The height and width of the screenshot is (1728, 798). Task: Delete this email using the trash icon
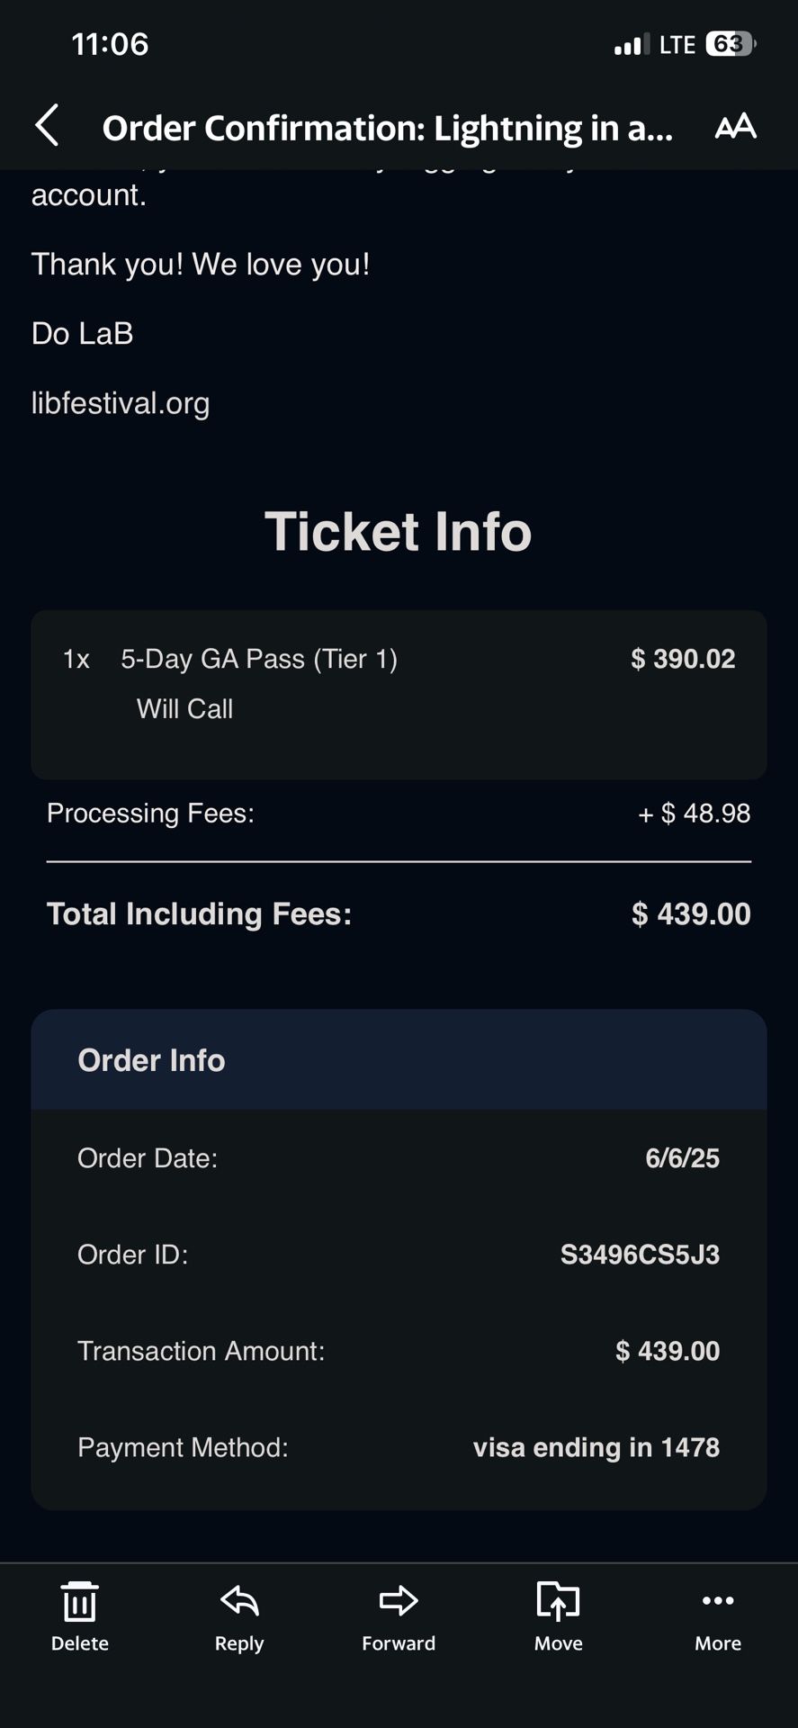[79, 1615]
